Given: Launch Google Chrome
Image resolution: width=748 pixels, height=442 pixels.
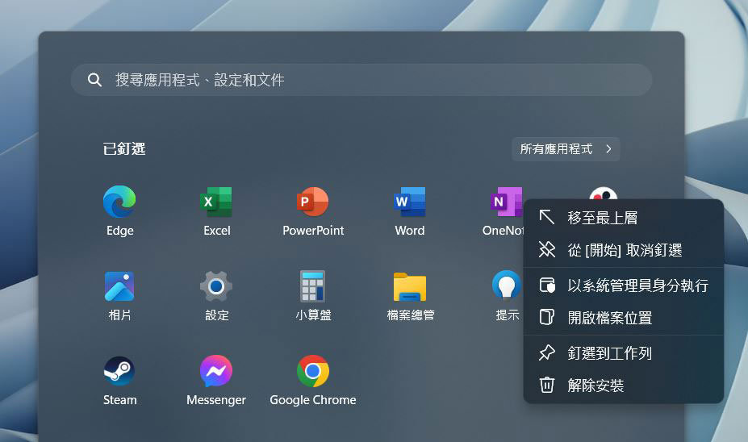Looking at the screenshot, I should pyautogui.click(x=313, y=380).
